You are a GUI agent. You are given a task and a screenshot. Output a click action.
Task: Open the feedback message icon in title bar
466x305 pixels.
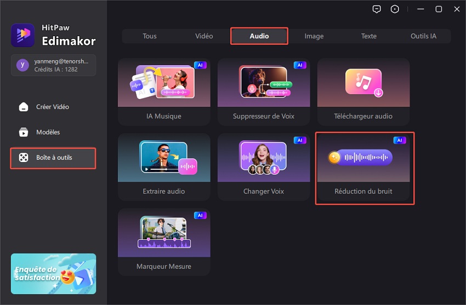(x=376, y=9)
